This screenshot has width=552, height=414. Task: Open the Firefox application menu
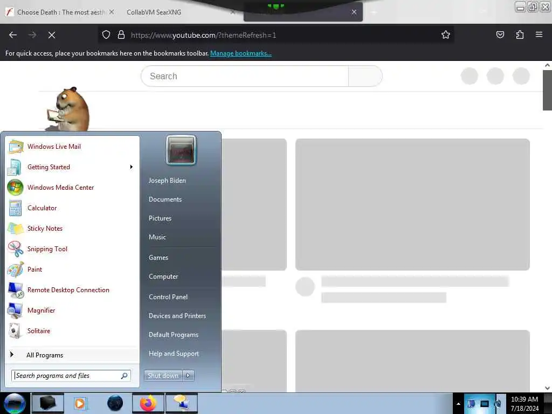pos(539,35)
